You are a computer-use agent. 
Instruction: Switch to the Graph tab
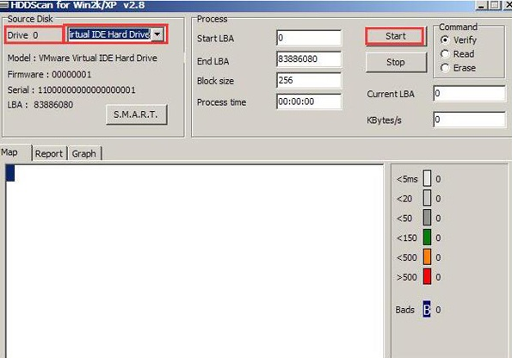84,153
